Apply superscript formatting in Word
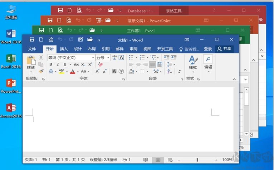 [x=90, y=64]
